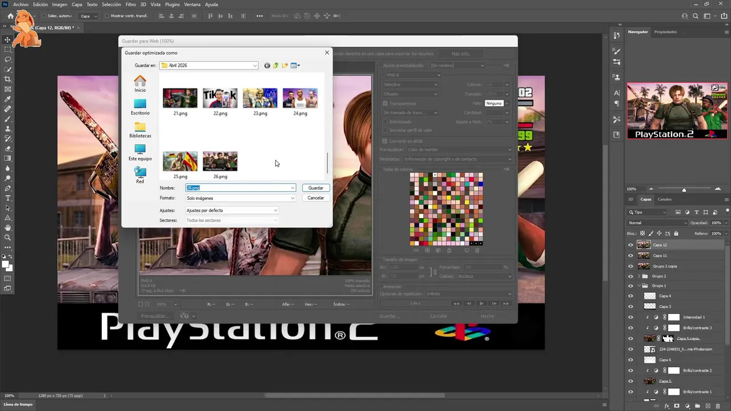Open Red location in save dialog sidebar
731x411 pixels.
click(x=140, y=175)
